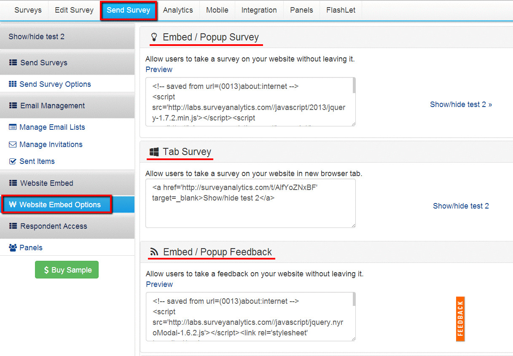
Task: Expand the Email Management sidebar section
Action: click(x=67, y=106)
